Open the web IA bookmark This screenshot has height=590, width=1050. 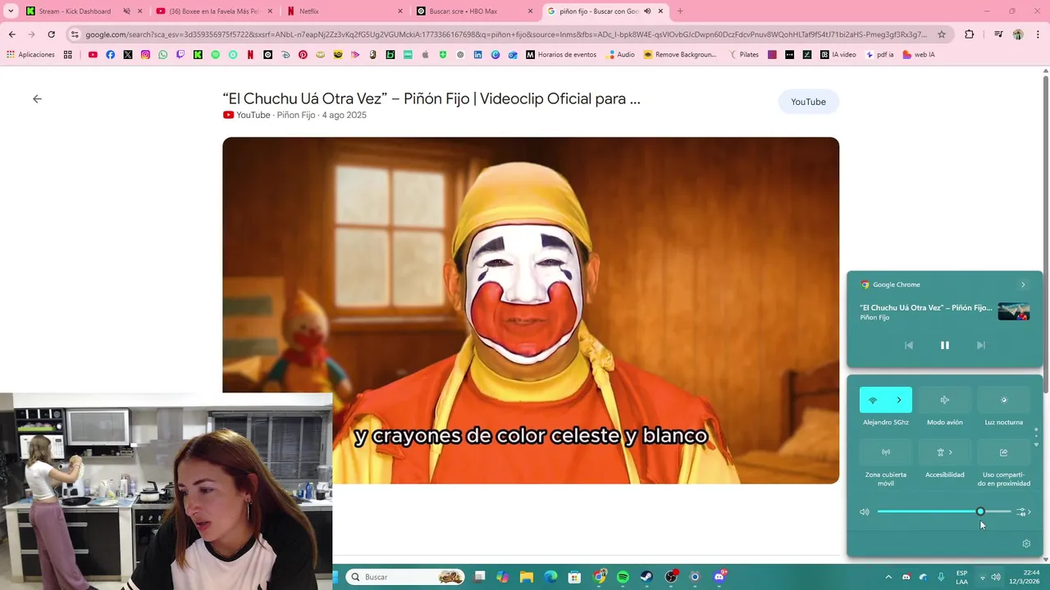pyautogui.click(x=919, y=55)
